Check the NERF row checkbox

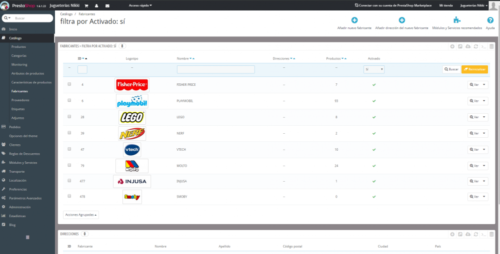click(x=69, y=133)
